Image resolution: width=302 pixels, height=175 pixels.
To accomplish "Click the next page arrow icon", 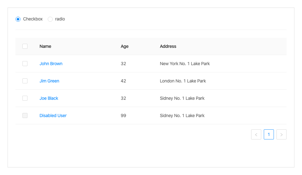I will tap(281, 134).
